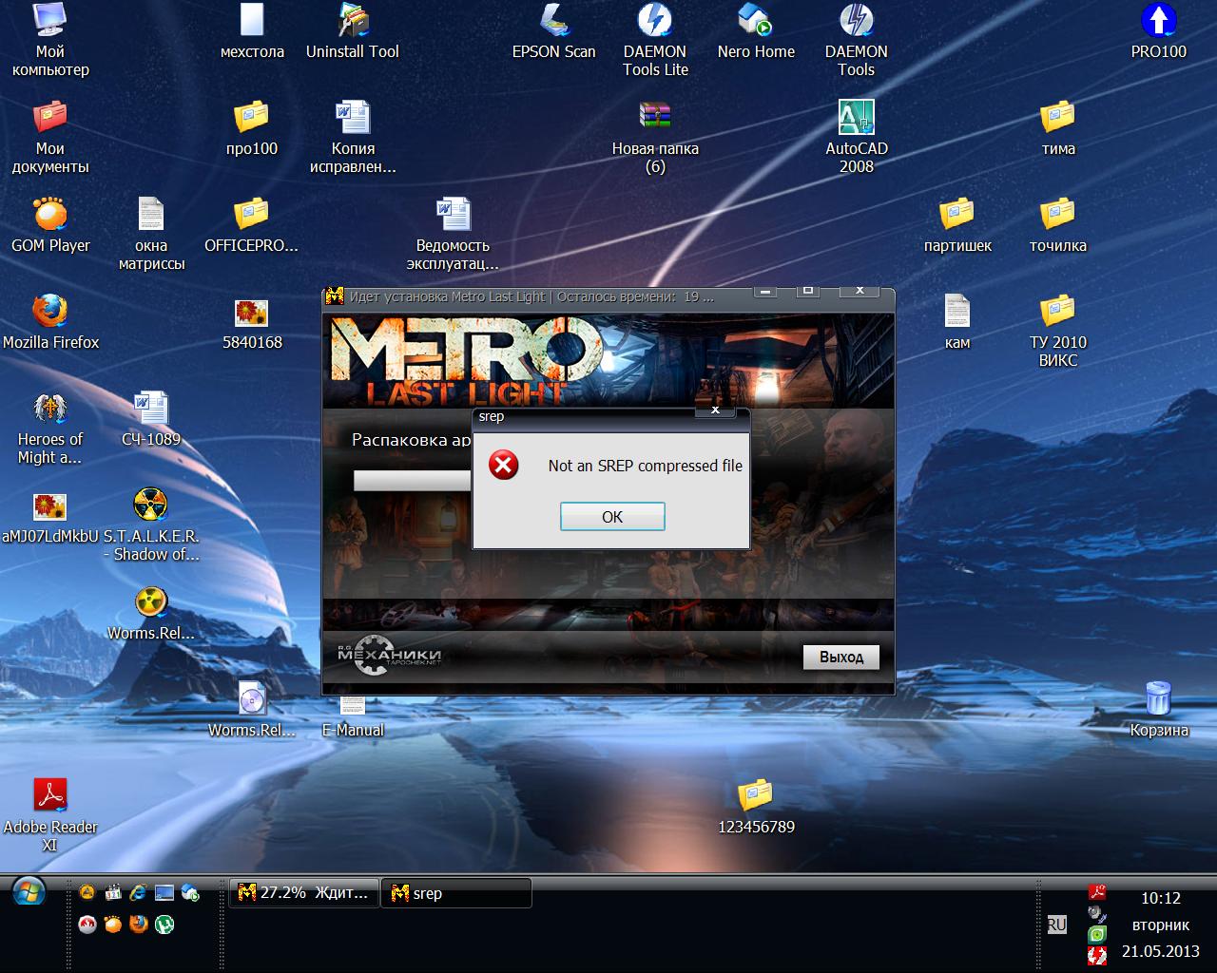The width and height of the screenshot is (1217, 973).
Task: Close the srep error dialog
Action: (x=715, y=410)
